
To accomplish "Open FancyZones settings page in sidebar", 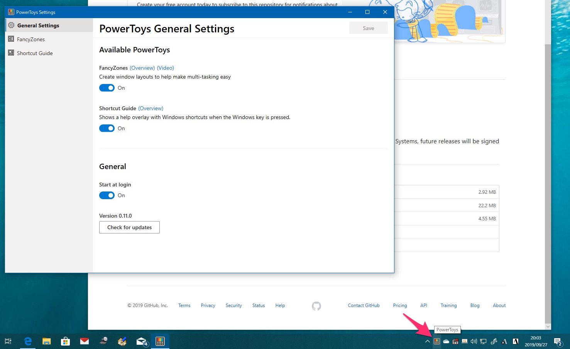I will 49,39.
